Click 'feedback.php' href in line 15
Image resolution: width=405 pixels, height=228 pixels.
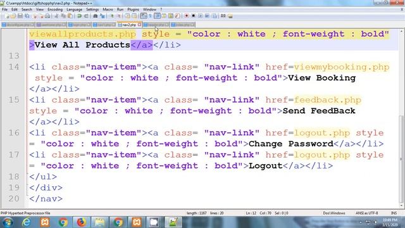coord(327,100)
